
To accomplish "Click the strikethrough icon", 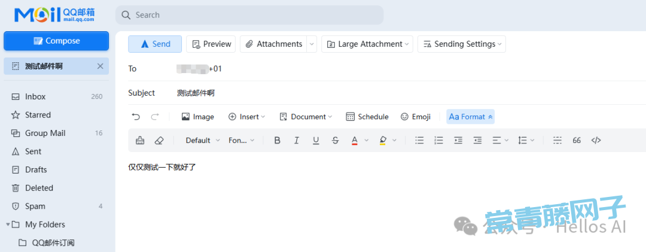I will (335, 141).
